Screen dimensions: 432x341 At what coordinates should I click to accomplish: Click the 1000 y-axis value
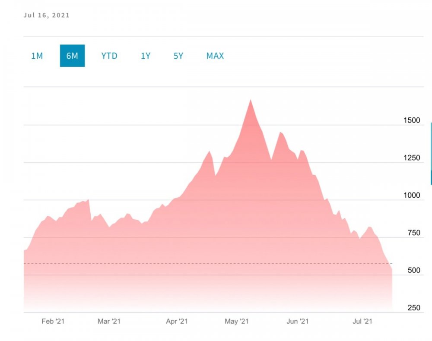click(412, 196)
